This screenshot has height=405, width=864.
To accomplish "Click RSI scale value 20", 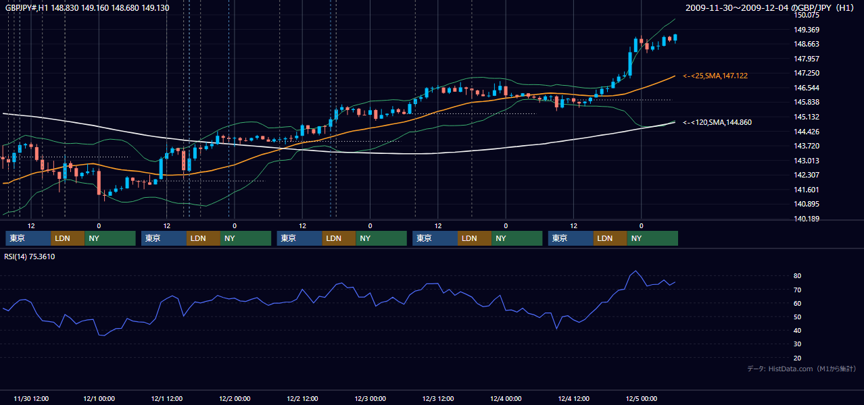I will 798,358.
